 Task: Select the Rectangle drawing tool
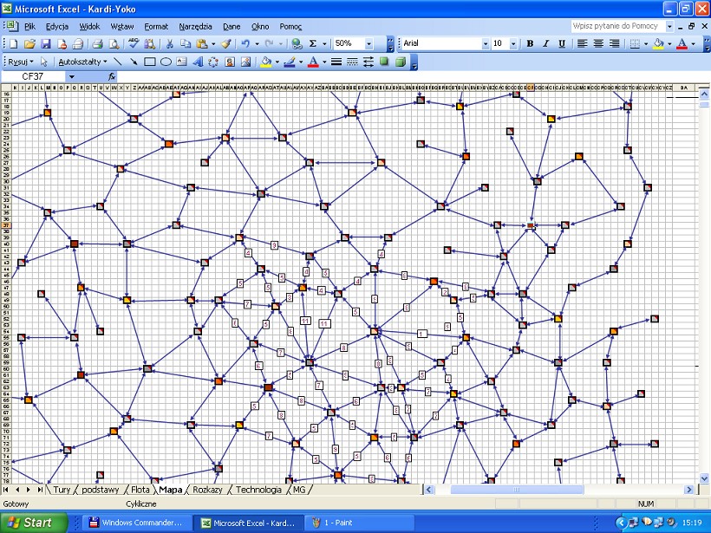[x=150, y=62]
